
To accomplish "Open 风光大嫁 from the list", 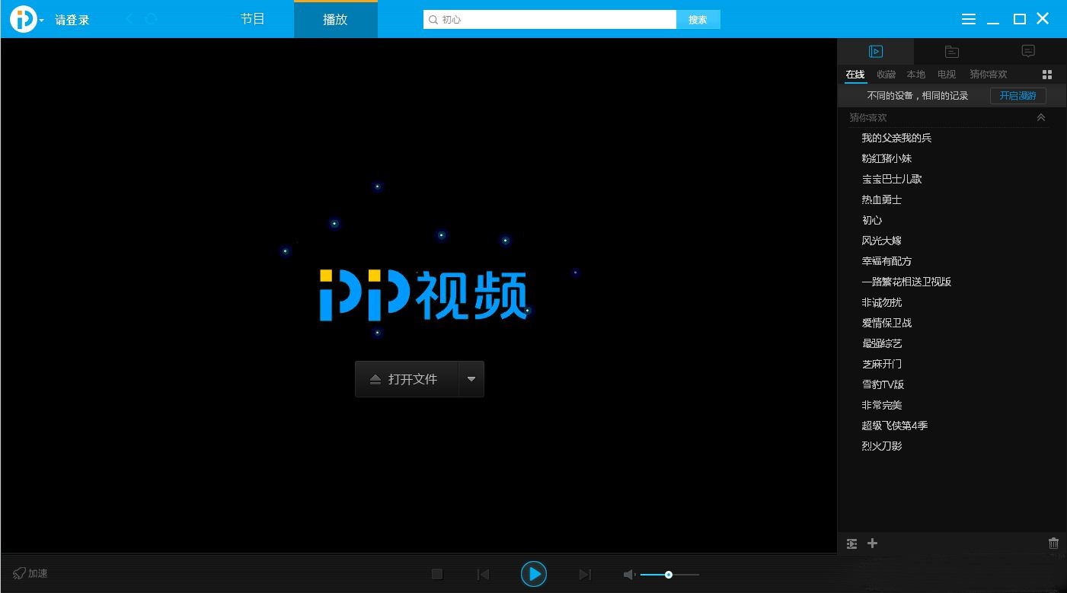I will pyautogui.click(x=882, y=241).
